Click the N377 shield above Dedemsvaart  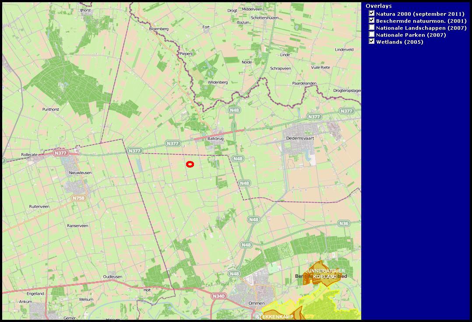[x=314, y=117]
